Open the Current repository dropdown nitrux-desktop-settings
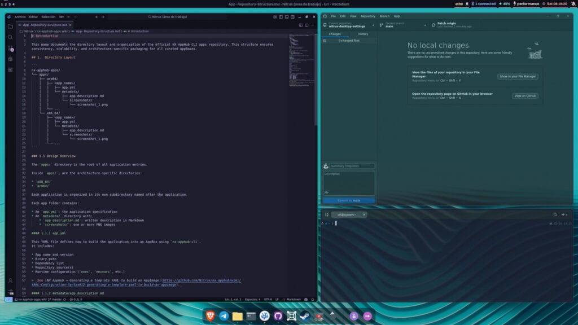578x325 pixels. click(x=349, y=25)
